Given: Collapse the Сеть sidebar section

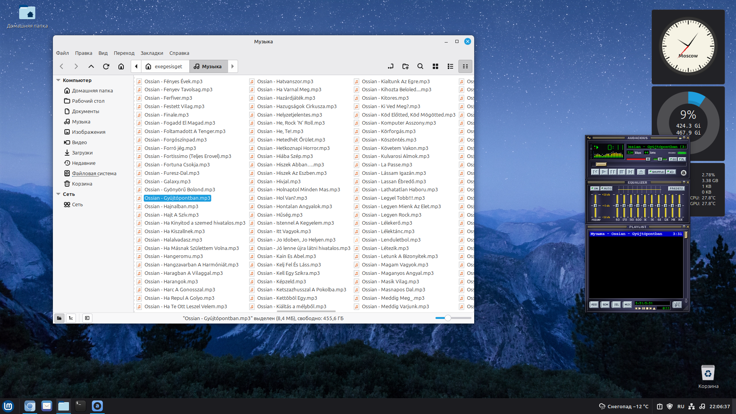Looking at the screenshot, I should tap(58, 194).
